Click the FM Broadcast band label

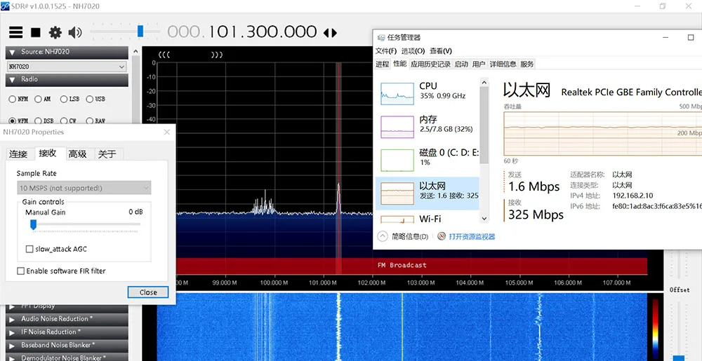pyautogui.click(x=402, y=266)
